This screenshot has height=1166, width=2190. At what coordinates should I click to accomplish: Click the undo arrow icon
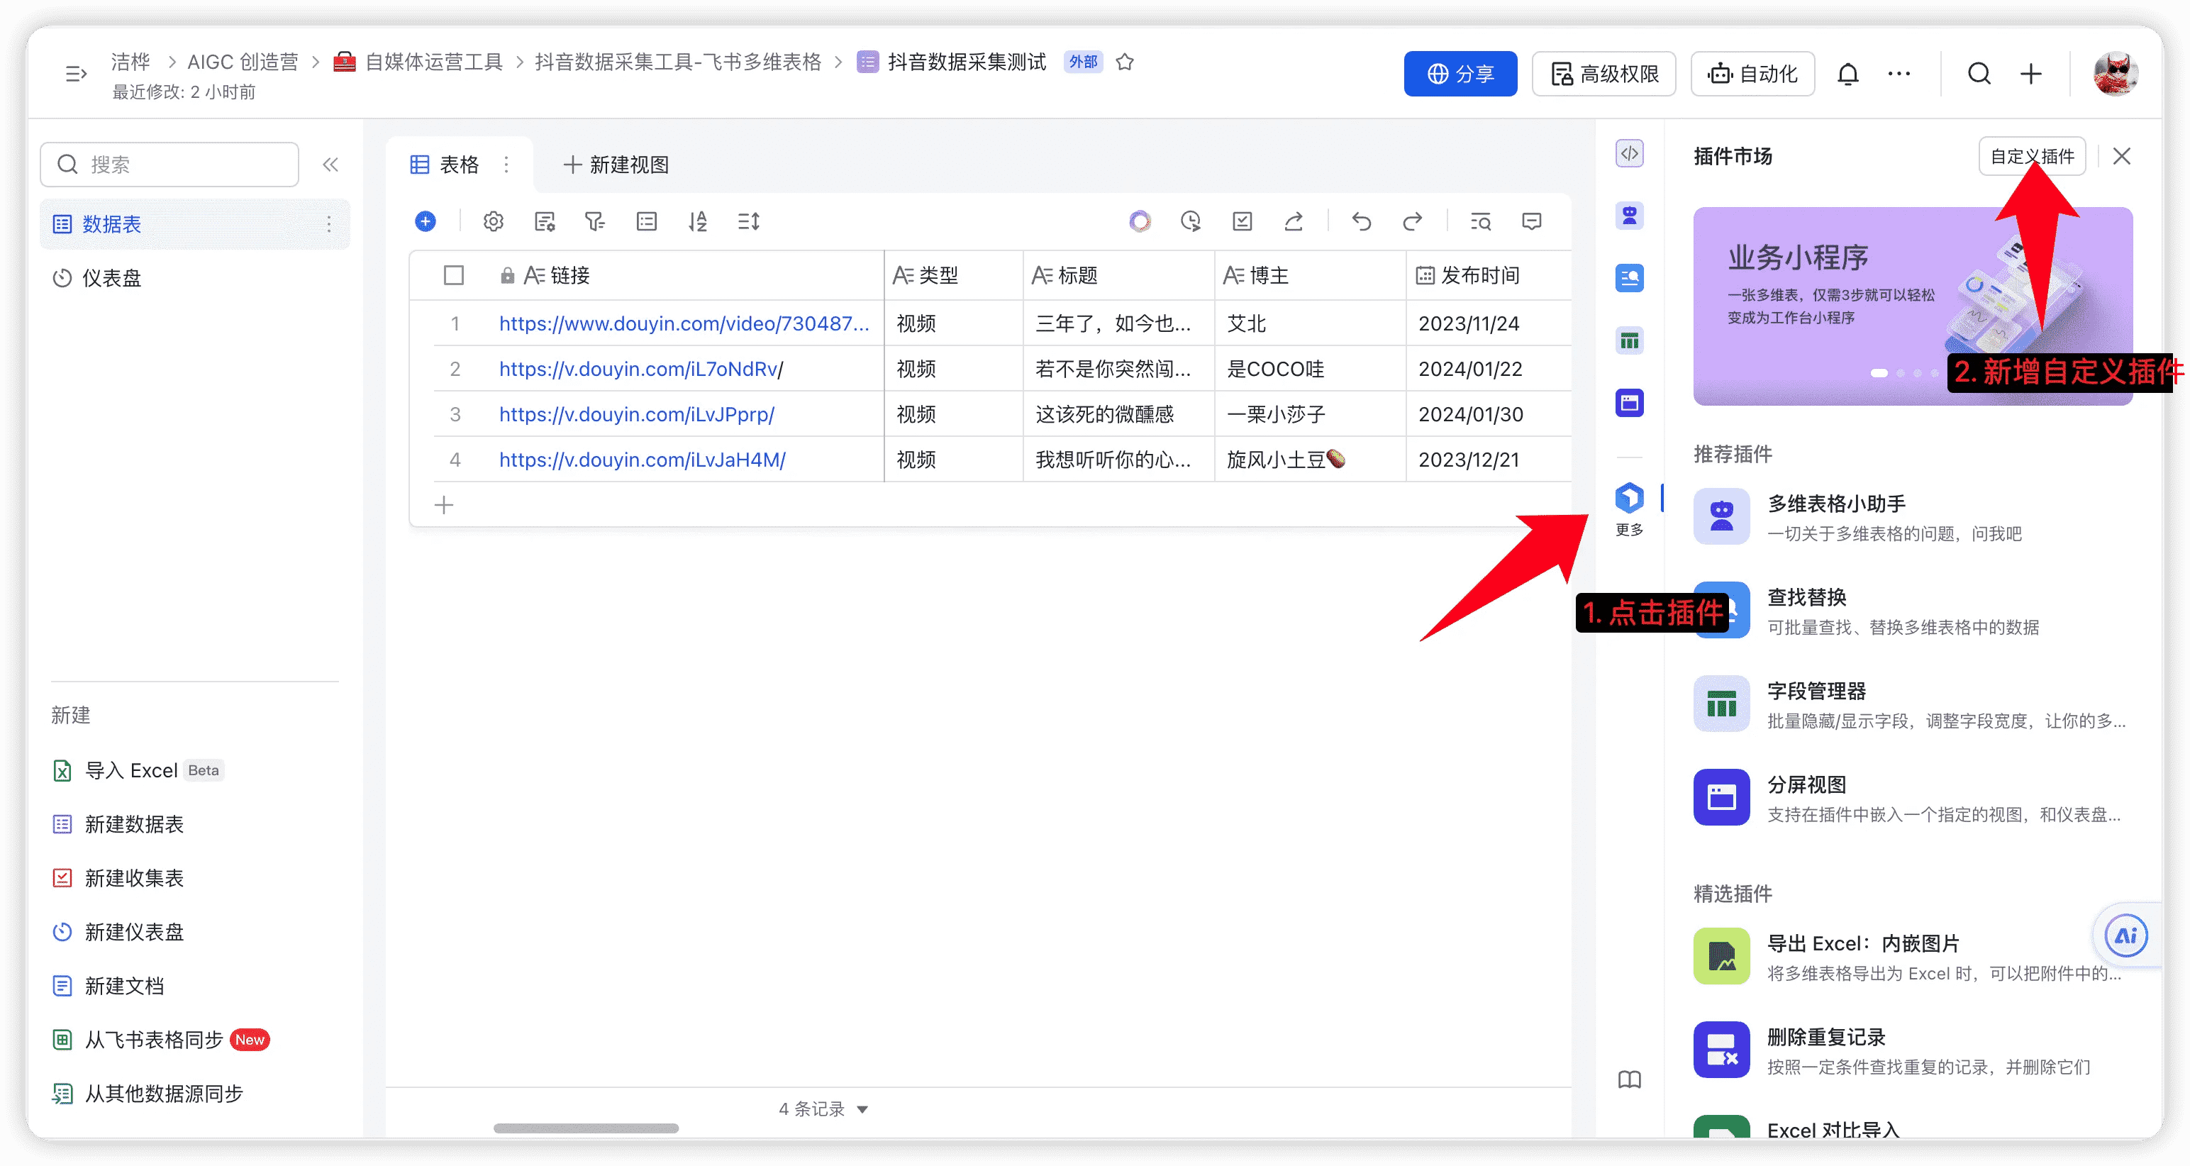coord(1361,222)
